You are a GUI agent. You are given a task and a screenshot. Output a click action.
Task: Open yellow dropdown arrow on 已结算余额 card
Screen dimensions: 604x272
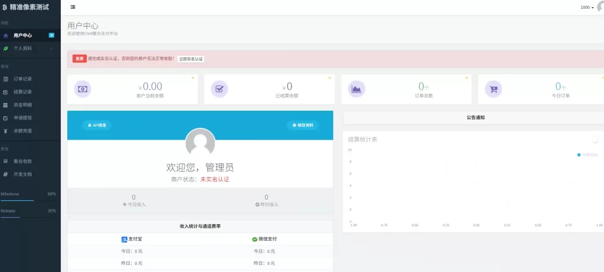tap(329, 78)
